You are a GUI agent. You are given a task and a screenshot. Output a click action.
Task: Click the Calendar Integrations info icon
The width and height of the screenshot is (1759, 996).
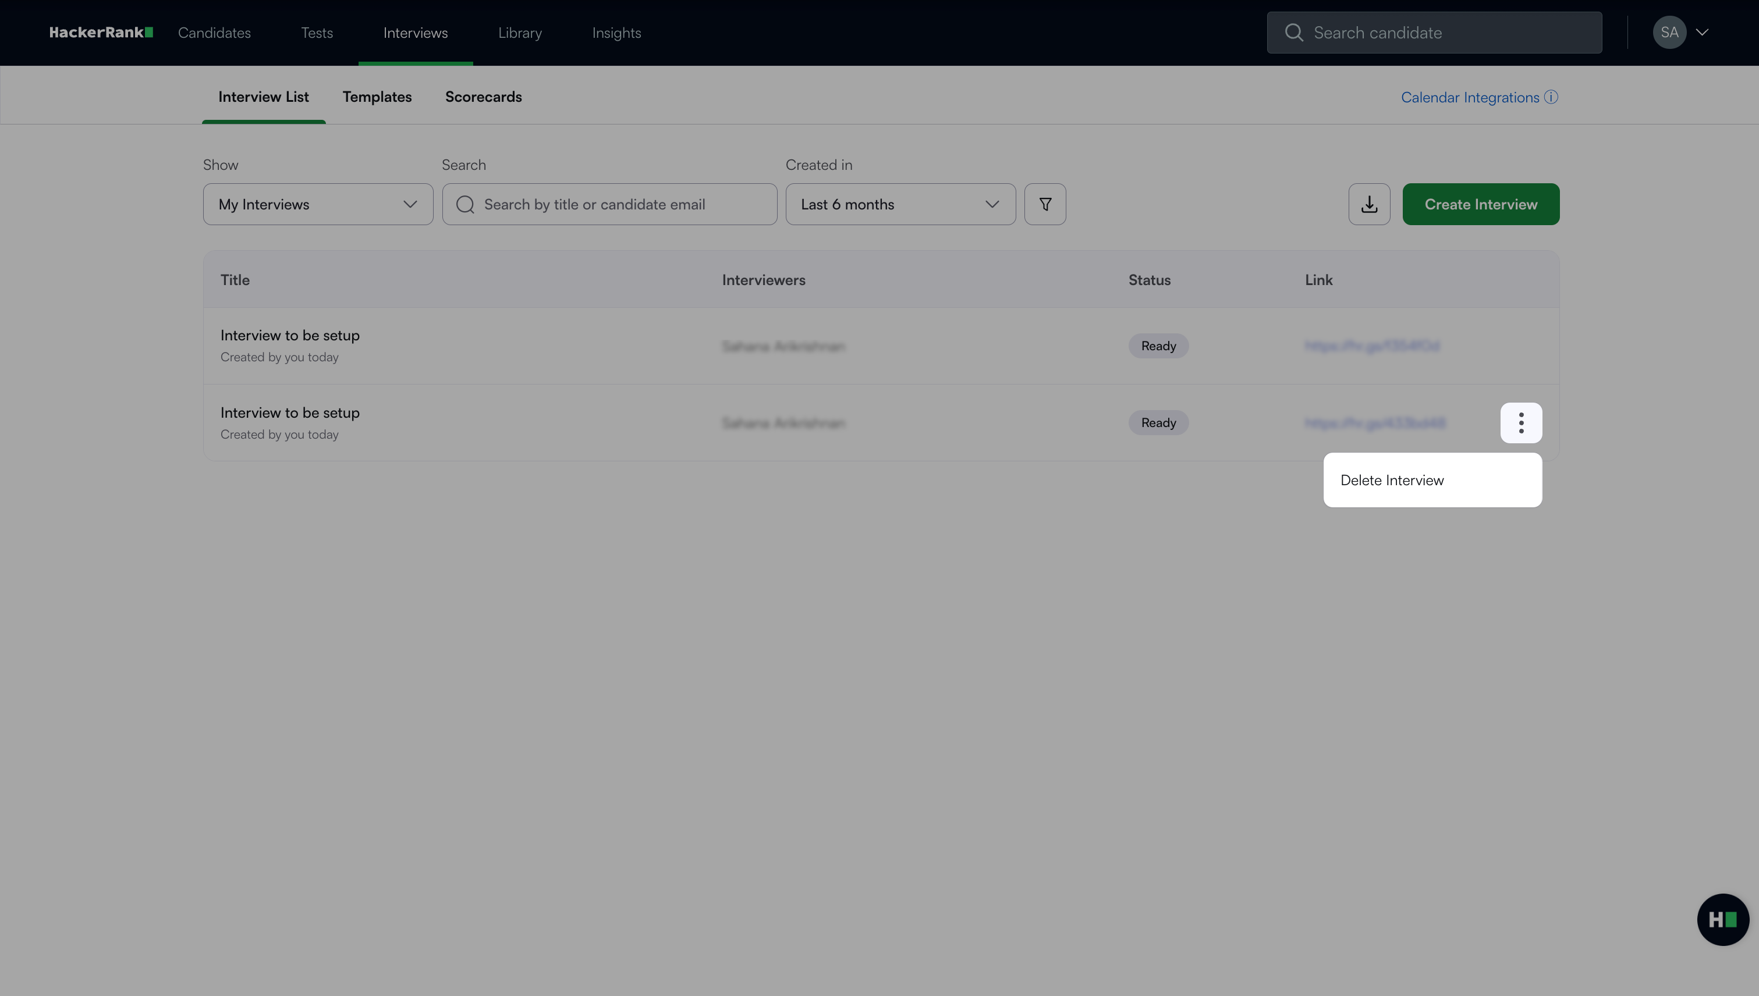tap(1551, 97)
